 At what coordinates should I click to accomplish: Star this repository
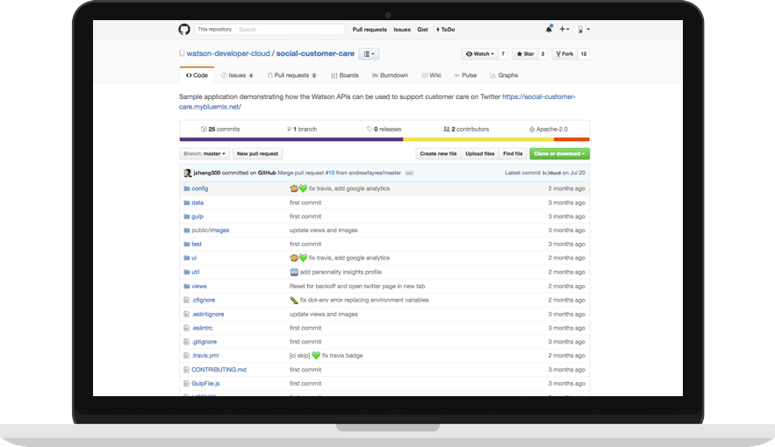[526, 53]
